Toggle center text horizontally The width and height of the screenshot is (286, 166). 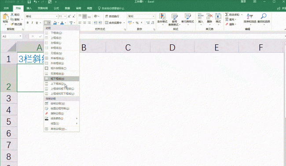(84, 23)
